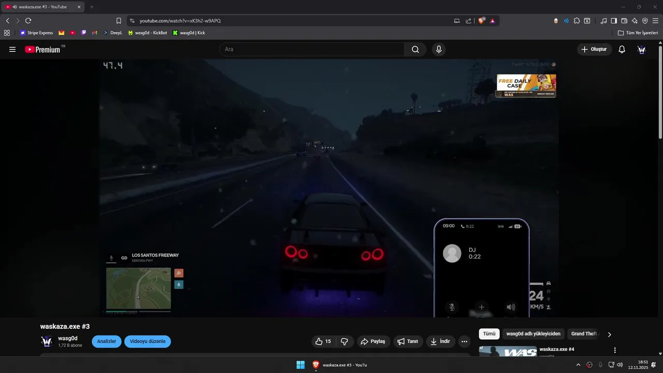This screenshot has height=373, width=663.
Task: Open the channel avatar account menu
Action: click(641, 49)
